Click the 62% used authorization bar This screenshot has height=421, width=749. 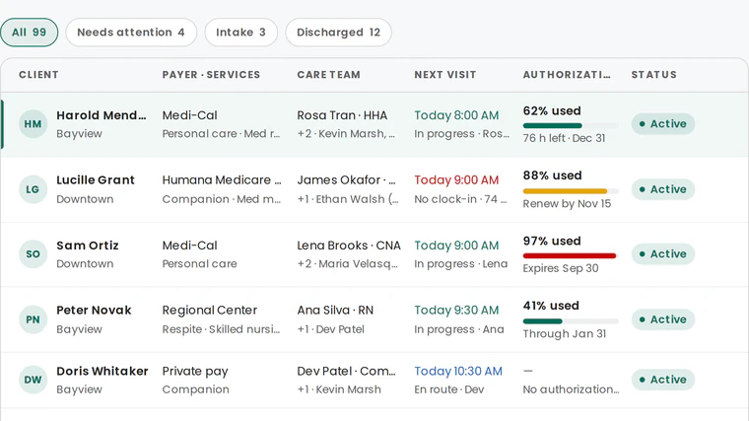(571, 125)
